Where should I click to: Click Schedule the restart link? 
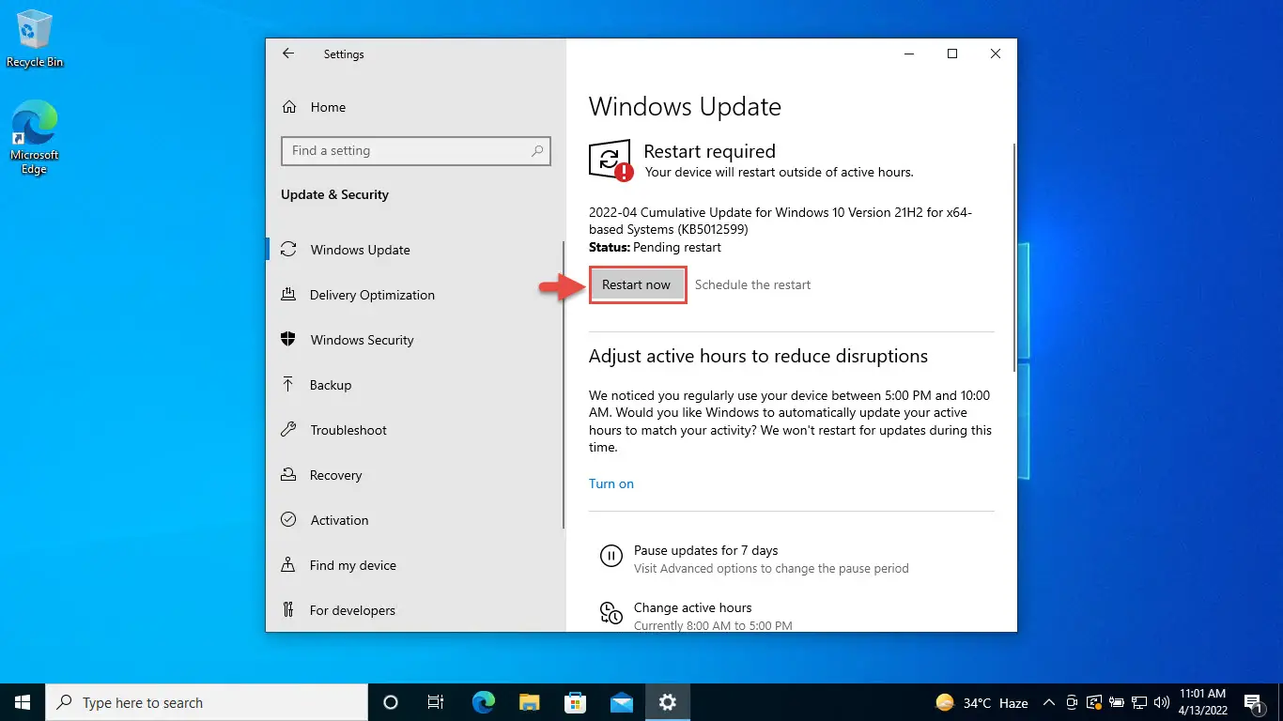tap(752, 284)
